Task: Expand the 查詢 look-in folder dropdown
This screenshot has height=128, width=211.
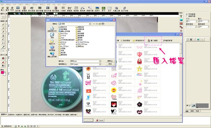Action: (x=90, y=24)
